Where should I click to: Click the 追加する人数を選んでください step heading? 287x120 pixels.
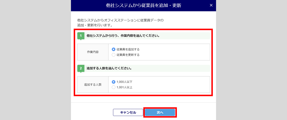pyautogui.click(x=109, y=68)
